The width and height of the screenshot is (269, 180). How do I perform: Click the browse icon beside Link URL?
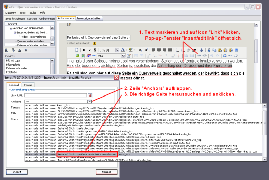click(x=90, y=95)
